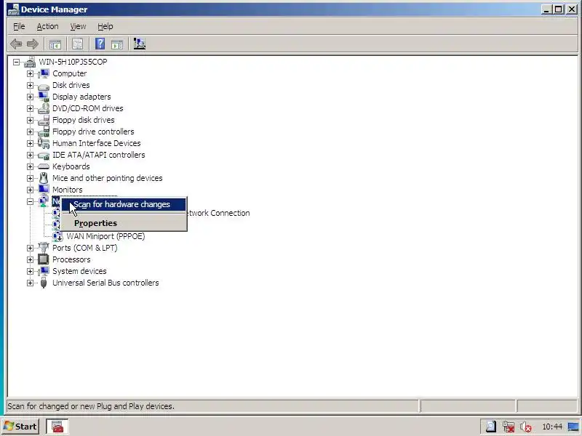582x436 pixels.
Task: Click the taskbar clock 10:44
Action: click(x=552, y=427)
